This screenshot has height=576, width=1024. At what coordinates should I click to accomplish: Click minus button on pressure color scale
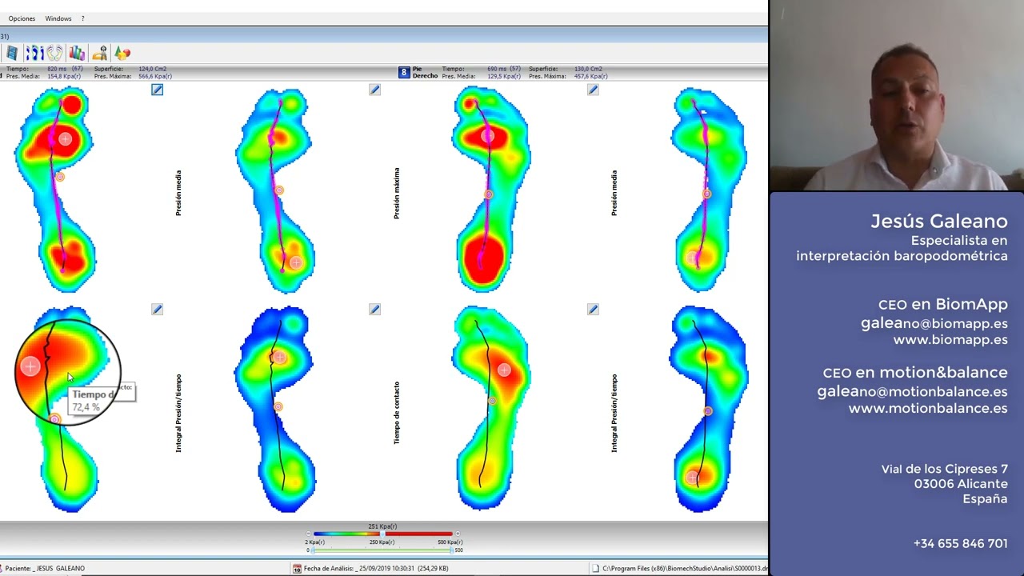(x=309, y=534)
